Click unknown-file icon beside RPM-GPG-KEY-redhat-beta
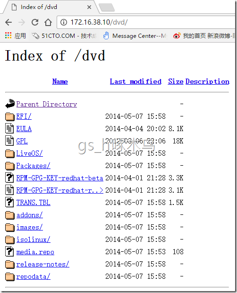The width and height of the screenshot is (237, 293). click(9, 178)
